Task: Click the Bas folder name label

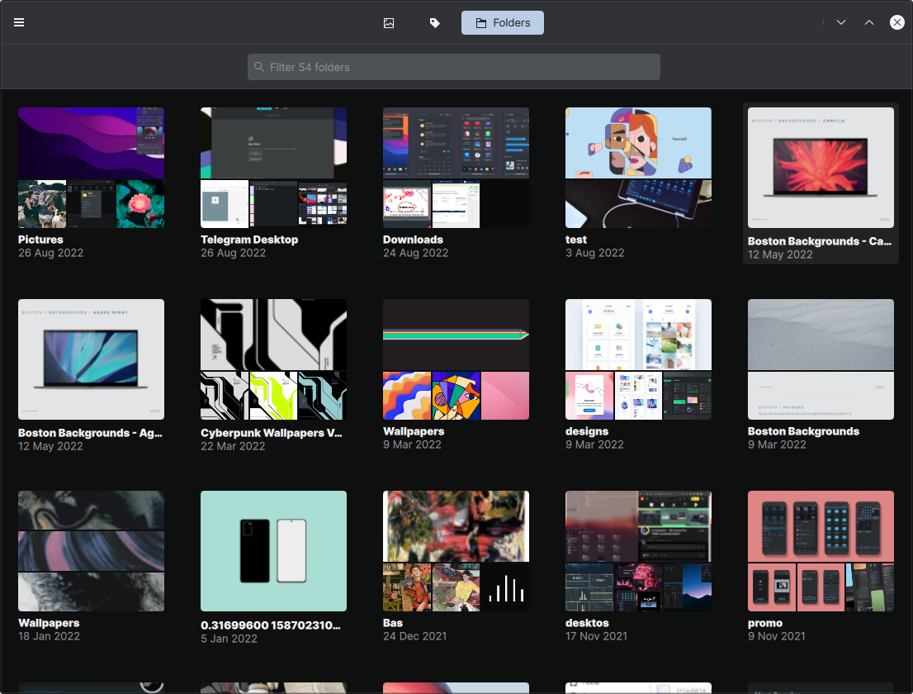Action: tap(393, 623)
